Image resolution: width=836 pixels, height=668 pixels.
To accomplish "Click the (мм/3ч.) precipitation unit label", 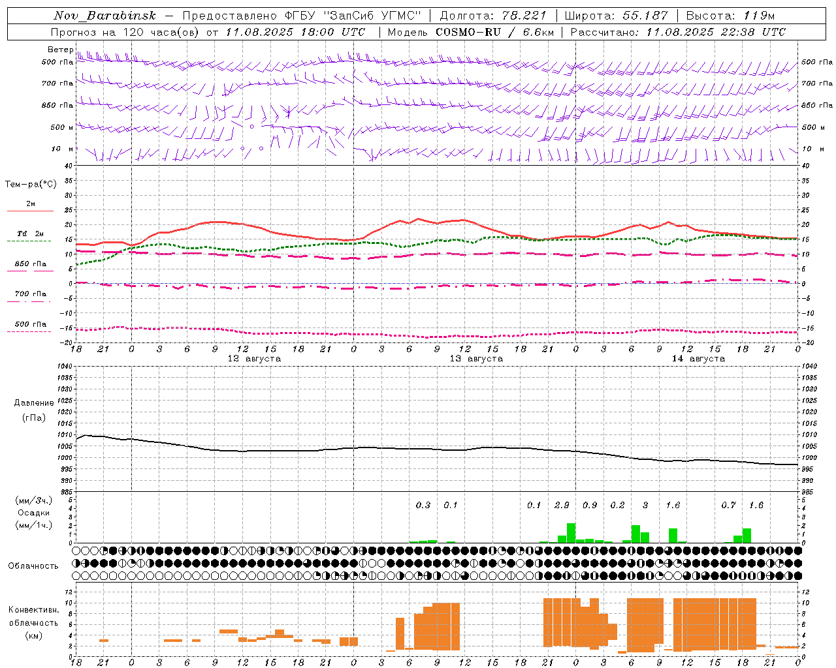I will click(33, 500).
